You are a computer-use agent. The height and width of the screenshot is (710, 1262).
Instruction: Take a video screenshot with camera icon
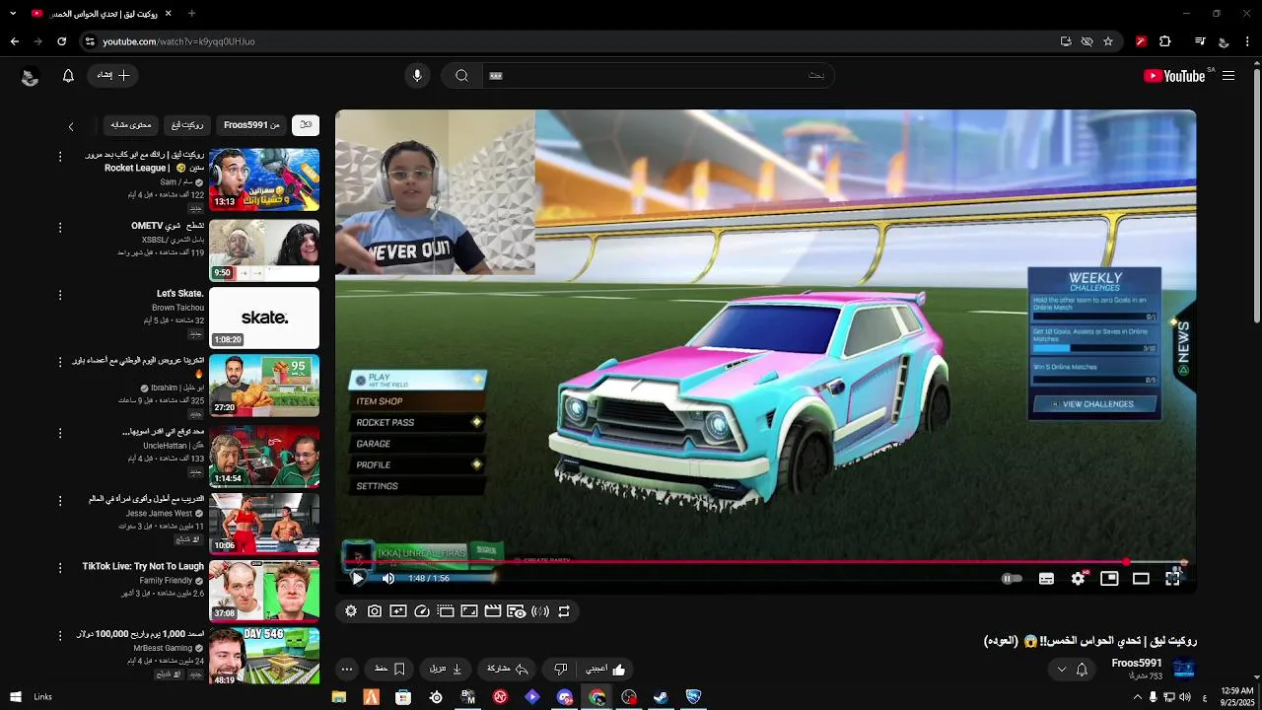(x=375, y=611)
